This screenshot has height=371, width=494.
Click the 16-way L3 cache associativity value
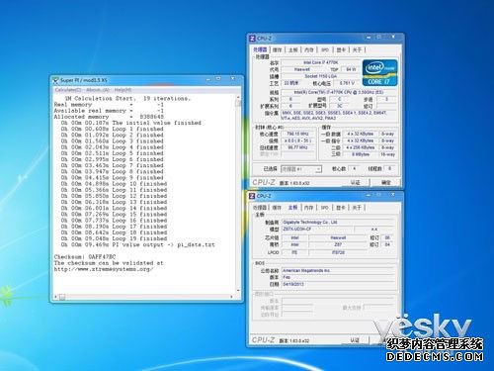(x=387, y=154)
